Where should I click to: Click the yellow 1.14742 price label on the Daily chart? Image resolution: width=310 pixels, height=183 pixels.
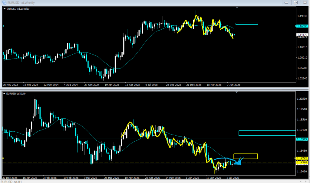[302, 158]
